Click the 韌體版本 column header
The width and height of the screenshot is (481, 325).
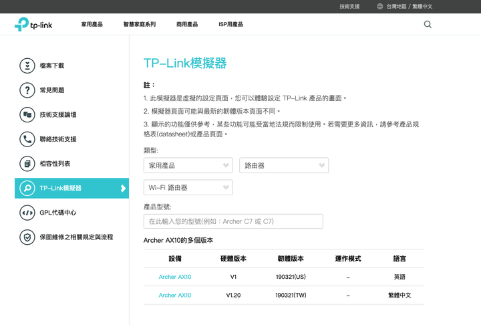pyautogui.click(x=291, y=259)
